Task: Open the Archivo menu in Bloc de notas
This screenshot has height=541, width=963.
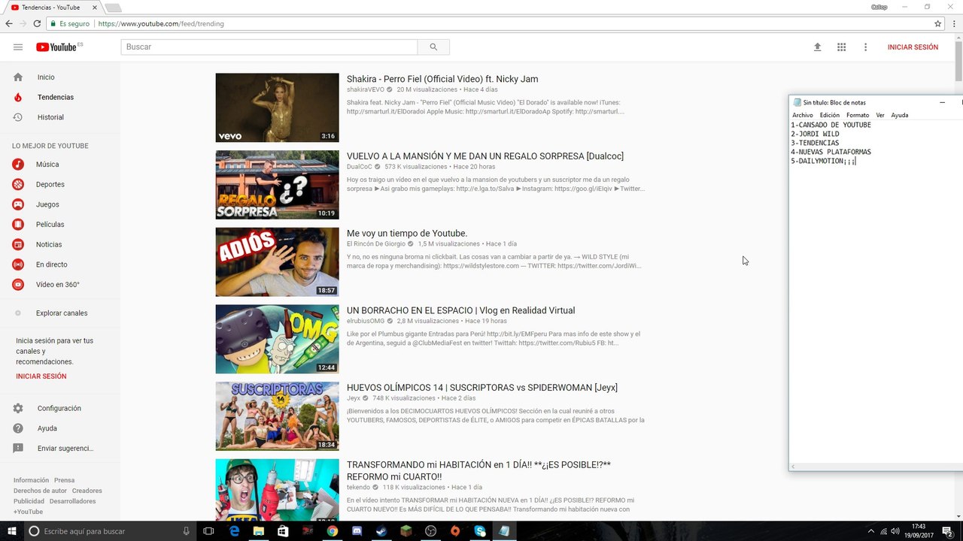Action: pyautogui.click(x=802, y=115)
